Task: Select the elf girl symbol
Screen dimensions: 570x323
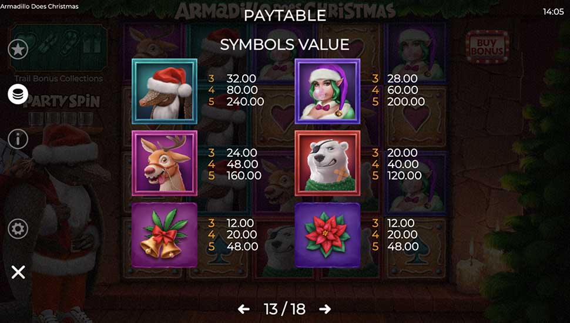Action: click(327, 92)
